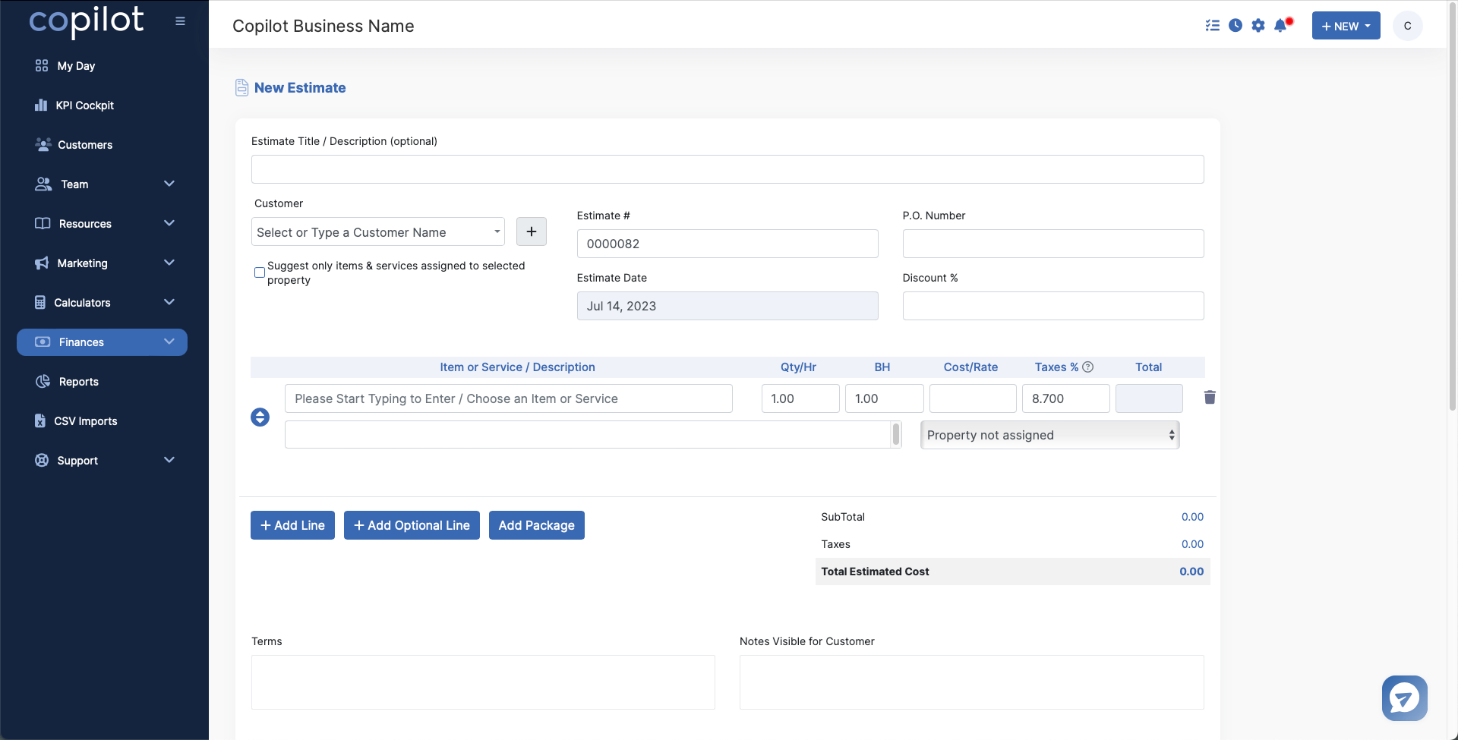Click the Calculators icon in sidebar

40,302
